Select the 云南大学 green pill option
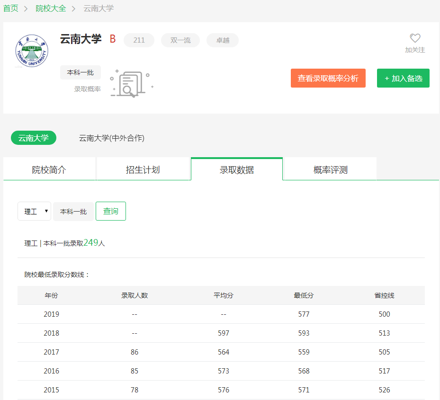The width and height of the screenshot is (440, 400). click(34, 138)
